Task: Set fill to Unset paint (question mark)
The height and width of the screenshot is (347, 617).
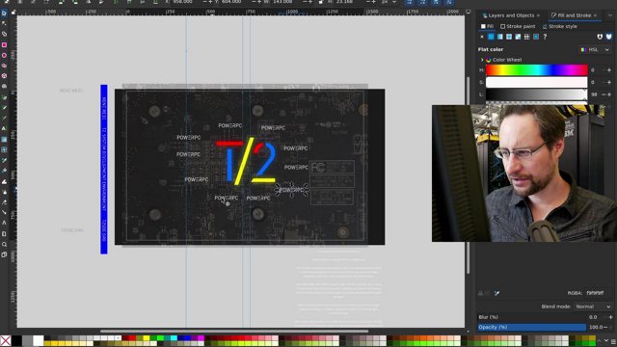Action: coord(545,37)
